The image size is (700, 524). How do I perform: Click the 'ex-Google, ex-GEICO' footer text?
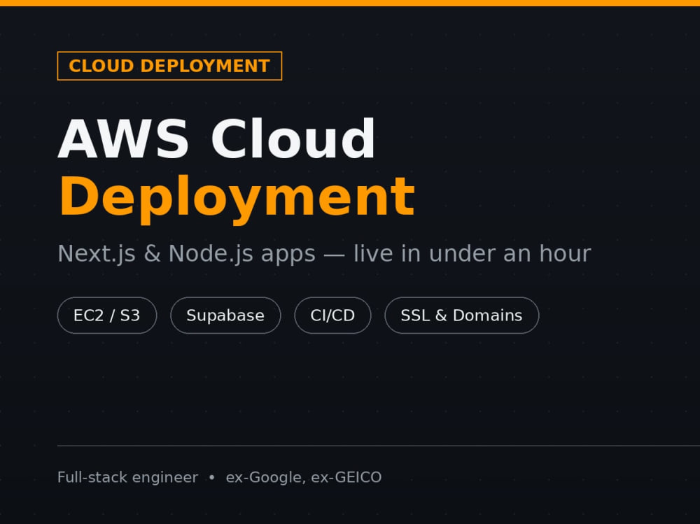[304, 477]
